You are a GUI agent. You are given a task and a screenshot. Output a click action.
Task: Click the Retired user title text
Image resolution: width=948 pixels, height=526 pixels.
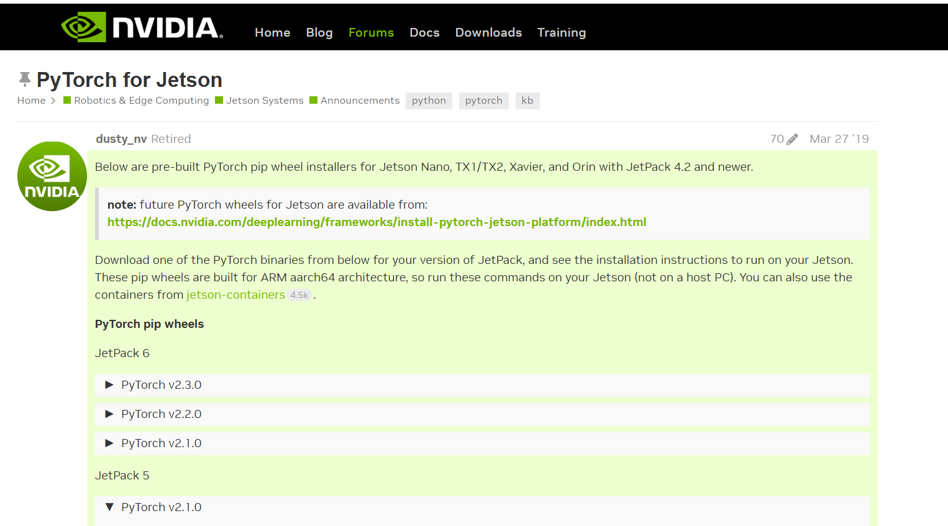(171, 139)
